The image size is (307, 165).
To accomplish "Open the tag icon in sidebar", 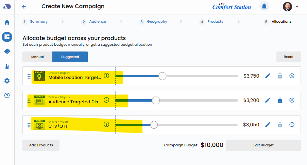I will [x=7, y=51].
